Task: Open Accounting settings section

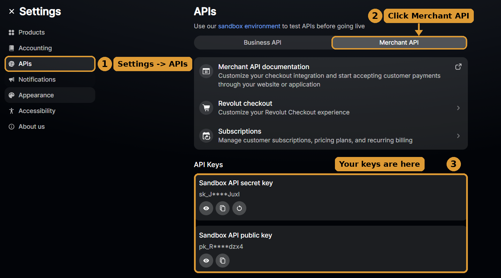Action: point(50,48)
